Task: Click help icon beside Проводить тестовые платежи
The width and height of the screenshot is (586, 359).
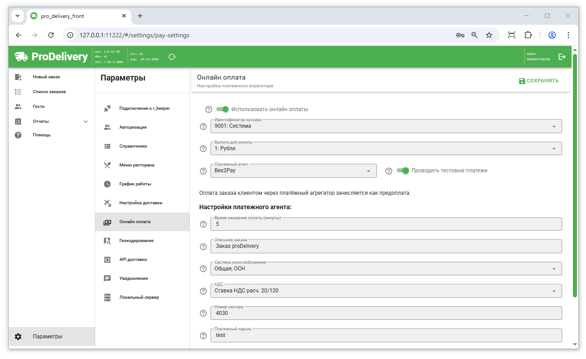Action: pyautogui.click(x=389, y=171)
